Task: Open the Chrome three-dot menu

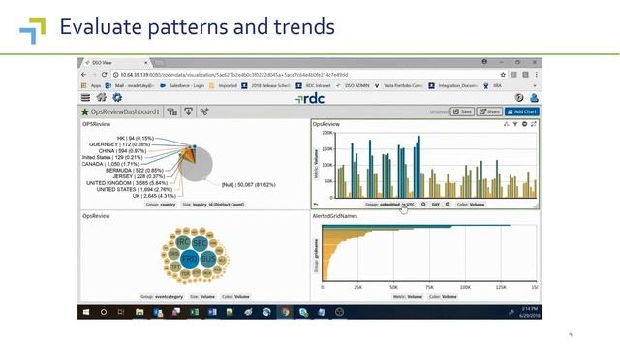Action: point(536,75)
